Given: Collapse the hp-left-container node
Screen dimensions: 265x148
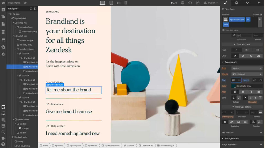Looking at the screenshot, I should (16, 49).
